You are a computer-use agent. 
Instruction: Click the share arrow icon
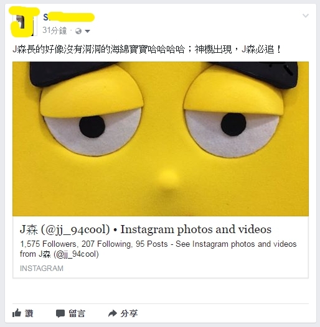pyautogui.click(x=113, y=313)
